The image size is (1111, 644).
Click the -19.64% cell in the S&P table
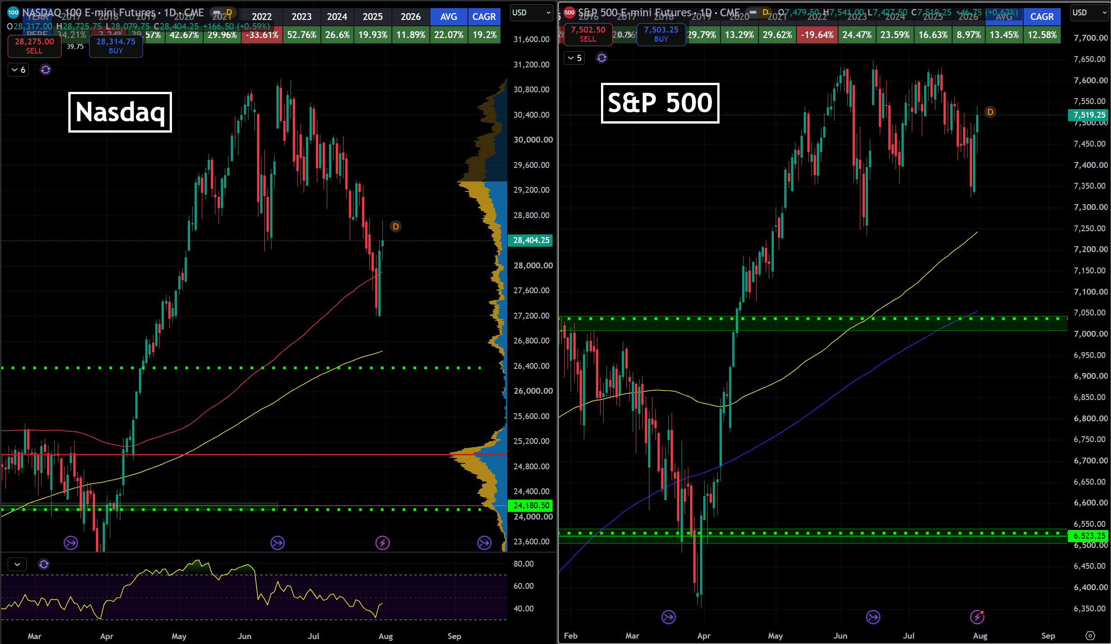pyautogui.click(x=817, y=35)
